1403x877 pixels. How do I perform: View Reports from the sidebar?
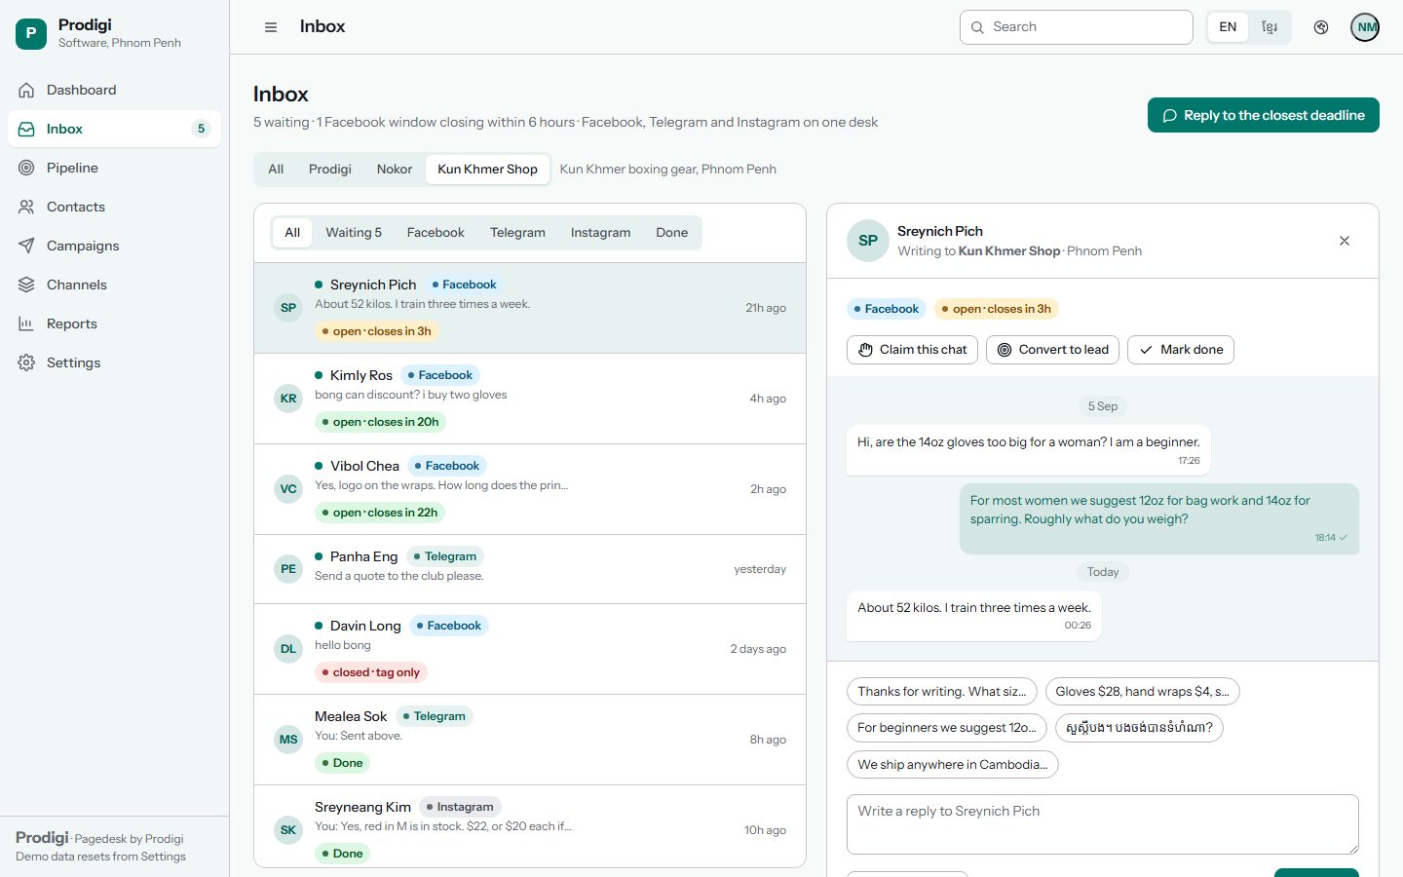[x=114, y=324]
